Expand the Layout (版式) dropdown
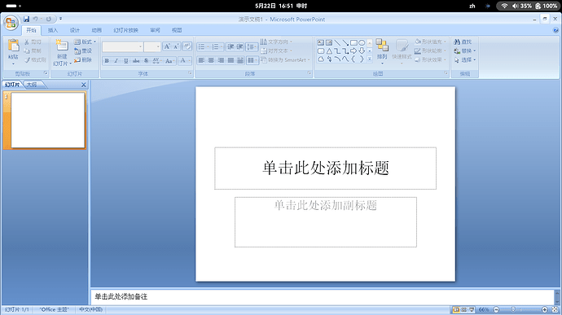 [86, 42]
